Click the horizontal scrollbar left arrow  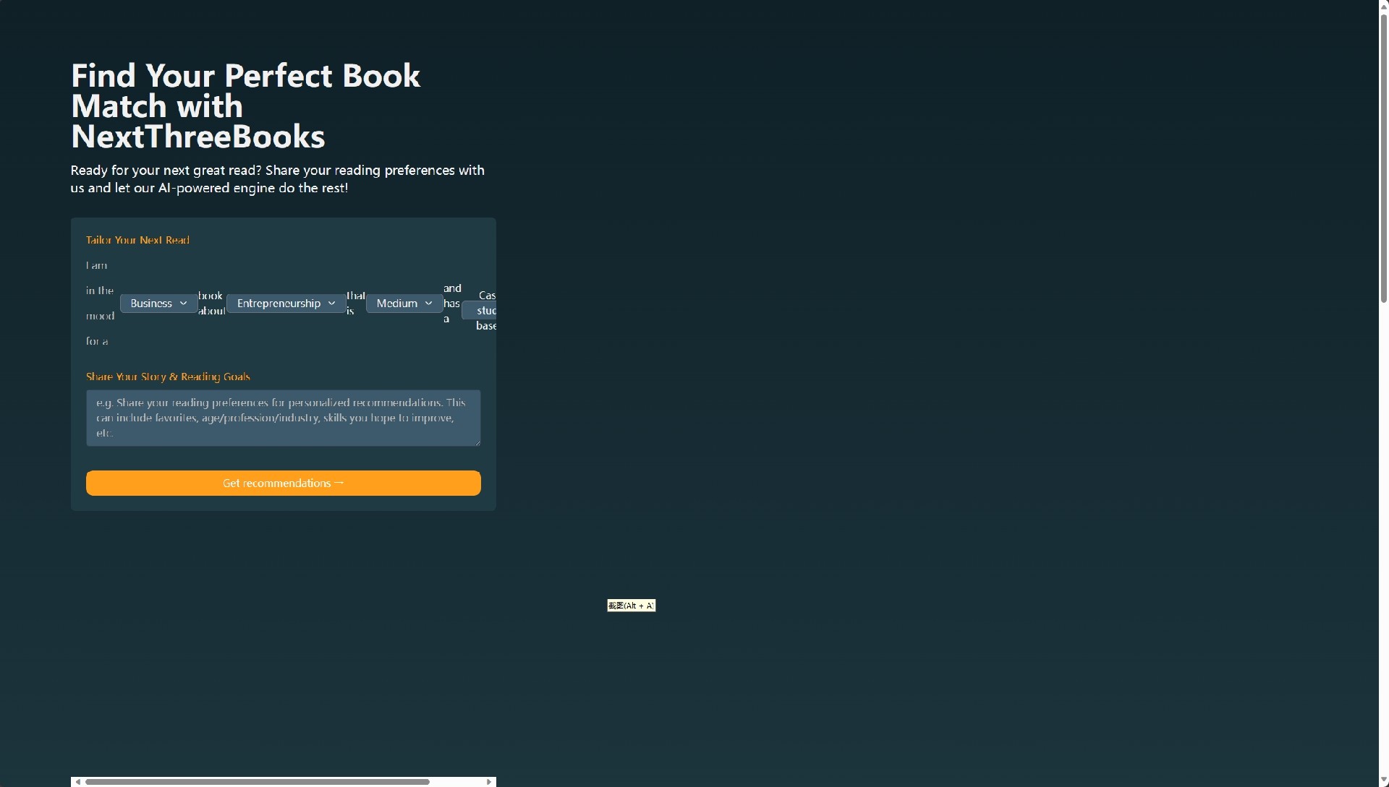coord(77,781)
